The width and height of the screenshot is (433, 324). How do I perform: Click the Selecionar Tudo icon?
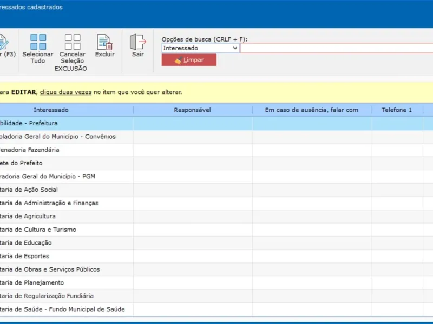[x=38, y=42]
